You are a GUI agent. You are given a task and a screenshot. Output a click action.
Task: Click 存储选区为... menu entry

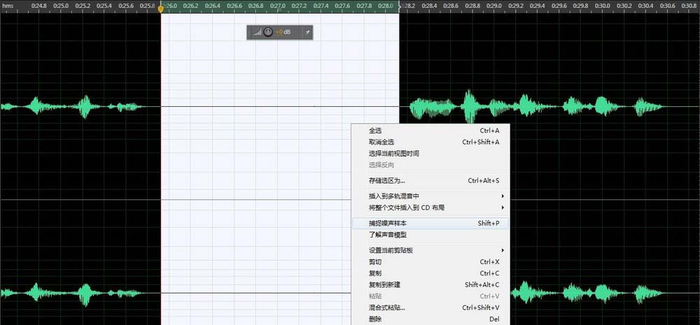430,180
